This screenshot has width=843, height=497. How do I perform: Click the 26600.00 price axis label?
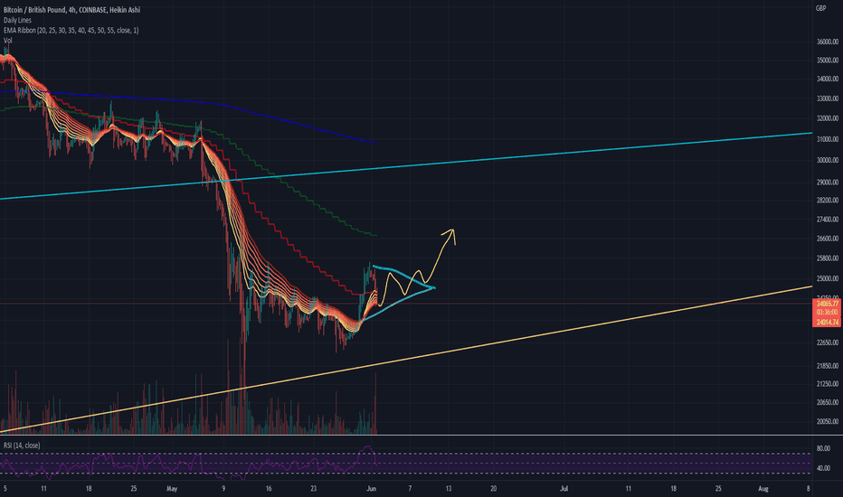[x=828, y=239]
